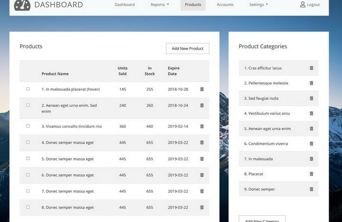Delete category Sed feugiat nulla

pyautogui.click(x=312, y=98)
